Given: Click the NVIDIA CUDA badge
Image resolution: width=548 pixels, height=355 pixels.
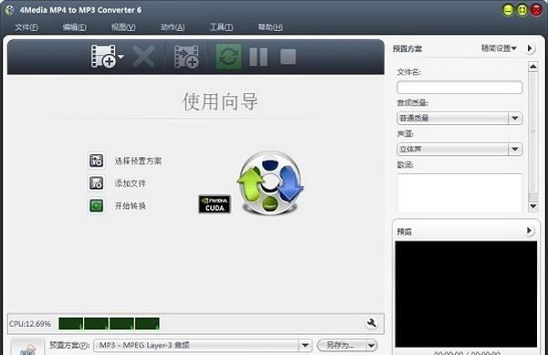Looking at the screenshot, I should tap(215, 204).
